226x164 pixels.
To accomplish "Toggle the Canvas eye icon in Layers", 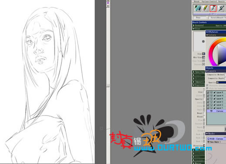I will pyautogui.click(x=212, y=111).
